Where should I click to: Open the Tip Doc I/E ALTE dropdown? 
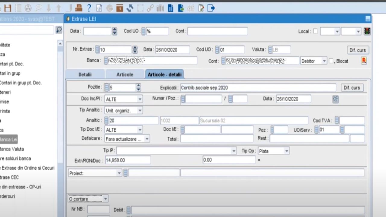140,130
